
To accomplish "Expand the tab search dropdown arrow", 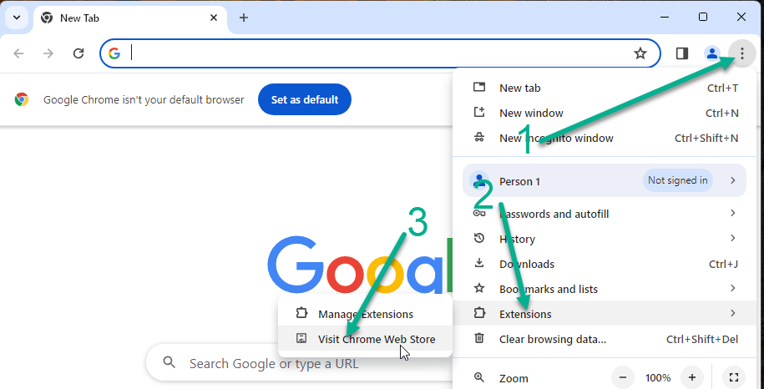I will (16, 18).
